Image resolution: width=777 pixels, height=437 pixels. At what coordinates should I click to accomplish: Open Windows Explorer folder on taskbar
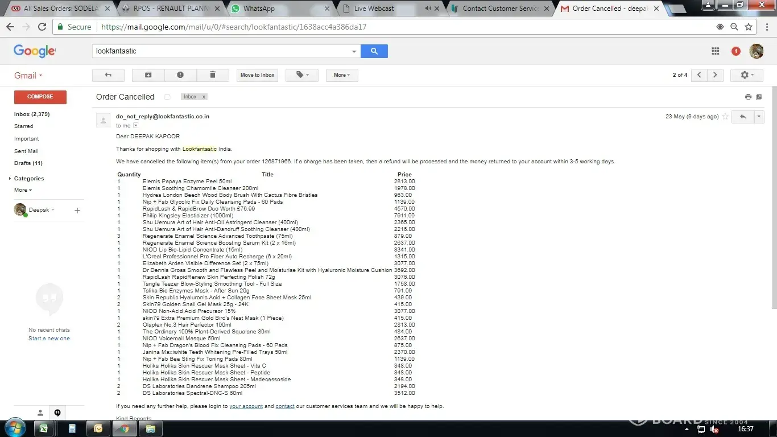tap(150, 428)
